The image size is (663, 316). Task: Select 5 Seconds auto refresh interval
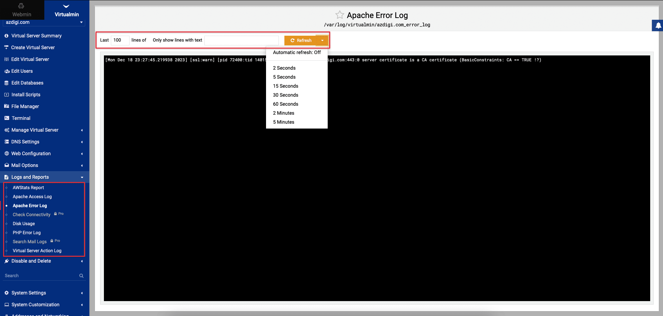tap(284, 77)
